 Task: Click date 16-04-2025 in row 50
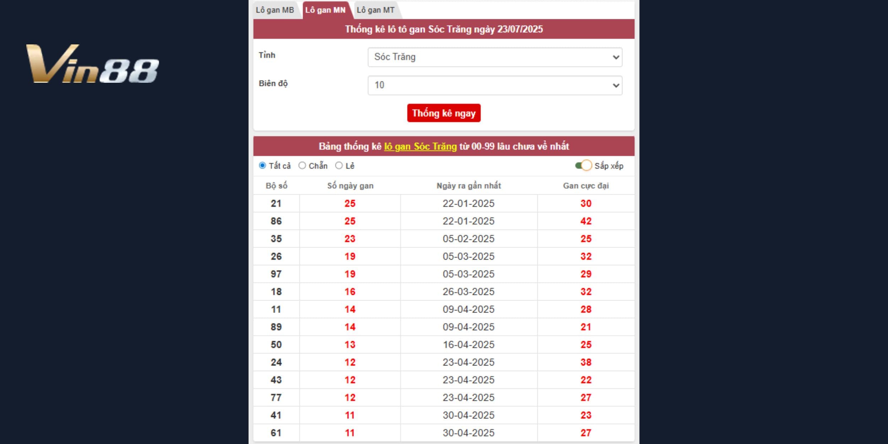pos(469,345)
